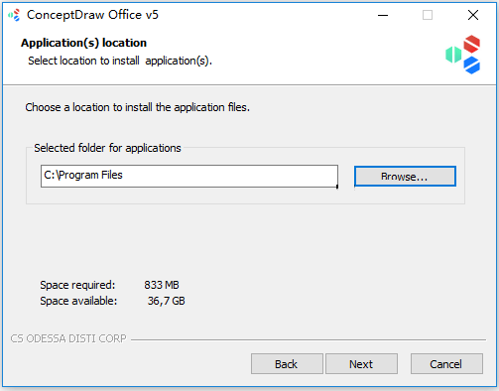Click the '833 MB' value
The image size is (499, 391).
[x=162, y=285]
